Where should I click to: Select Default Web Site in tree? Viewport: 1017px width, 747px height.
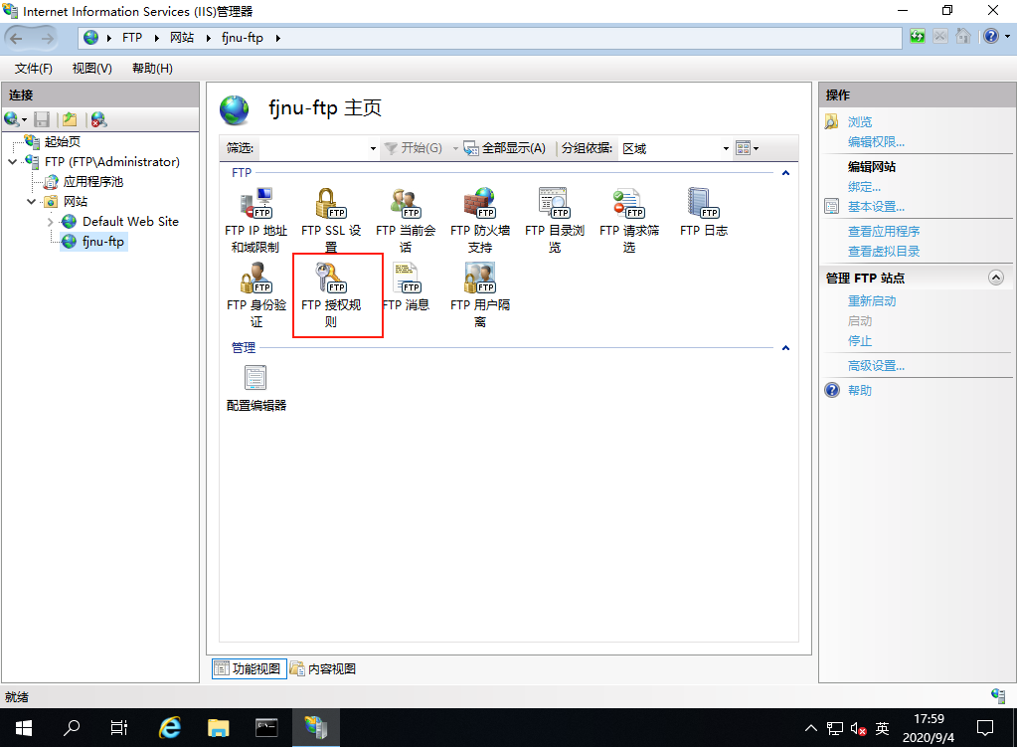tap(129, 222)
